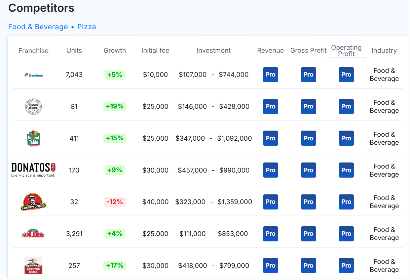Image resolution: width=410 pixels, height=280 pixels.
Task: Click the +15% growth badge
Action: 115,138
